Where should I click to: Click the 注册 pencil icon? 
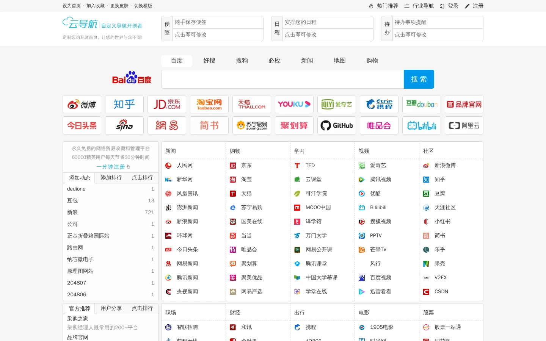coord(467,6)
